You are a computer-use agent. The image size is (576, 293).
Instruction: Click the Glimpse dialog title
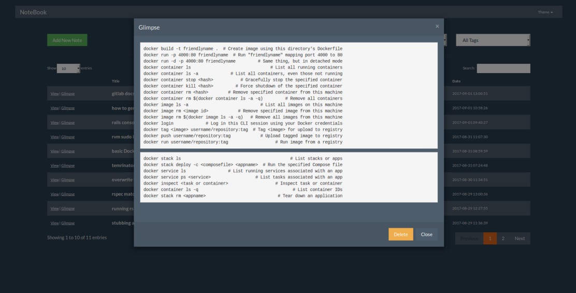pos(149,27)
